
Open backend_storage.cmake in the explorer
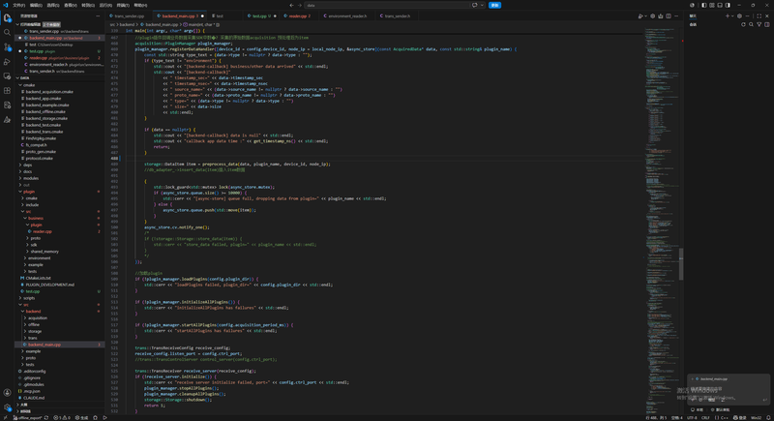[46, 118]
